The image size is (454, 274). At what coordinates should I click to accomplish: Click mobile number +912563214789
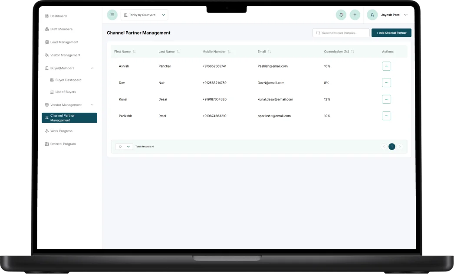tap(214, 83)
